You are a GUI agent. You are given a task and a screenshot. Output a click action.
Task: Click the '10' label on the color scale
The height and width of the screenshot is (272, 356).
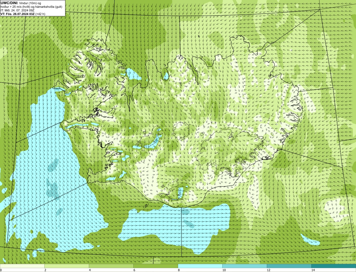point(224,270)
